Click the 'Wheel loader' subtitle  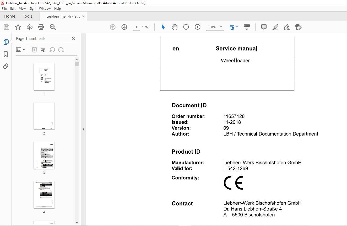click(x=235, y=61)
